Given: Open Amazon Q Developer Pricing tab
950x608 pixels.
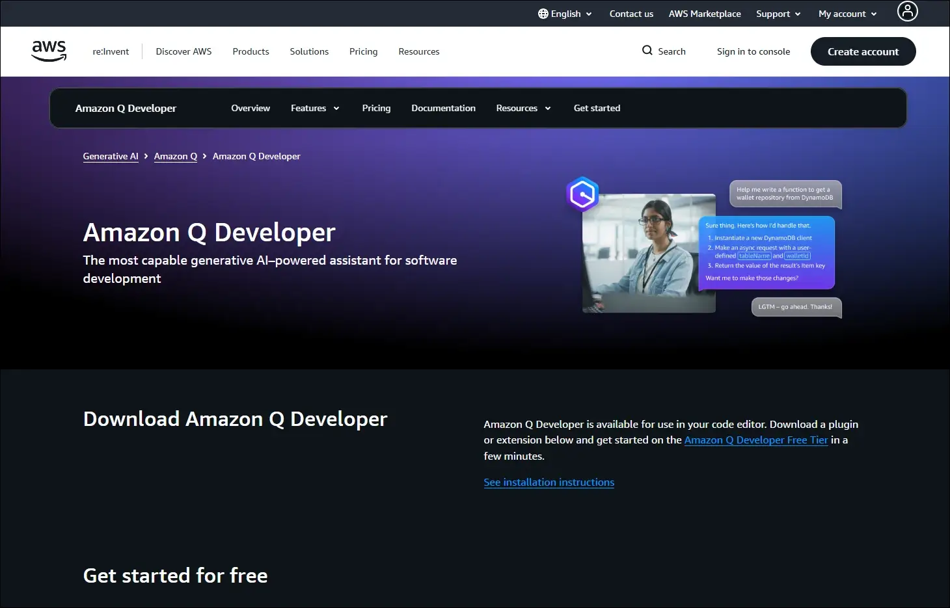Looking at the screenshot, I should (x=376, y=108).
